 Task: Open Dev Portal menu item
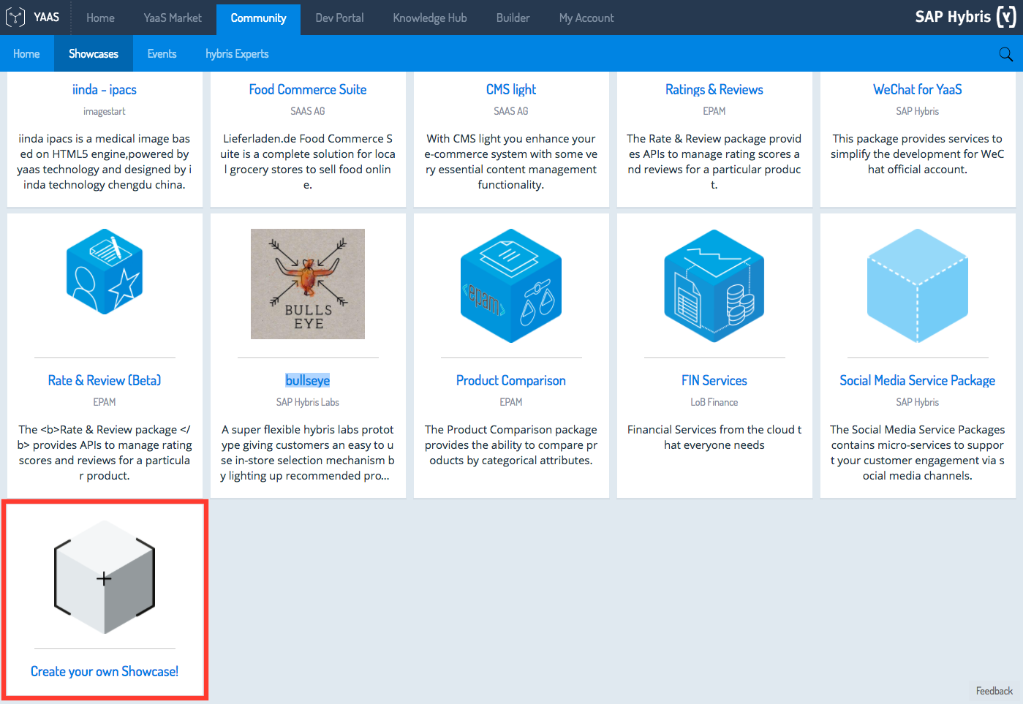coord(339,18)
